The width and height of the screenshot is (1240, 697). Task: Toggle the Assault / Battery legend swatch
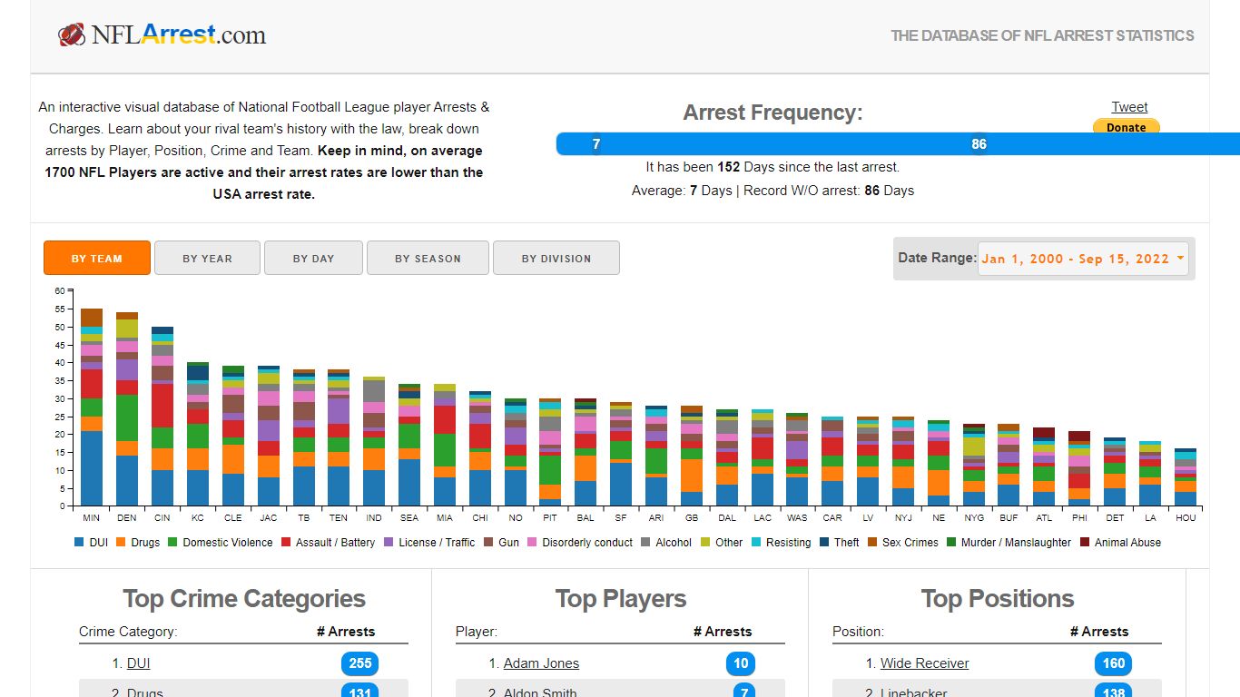[286, 542]
